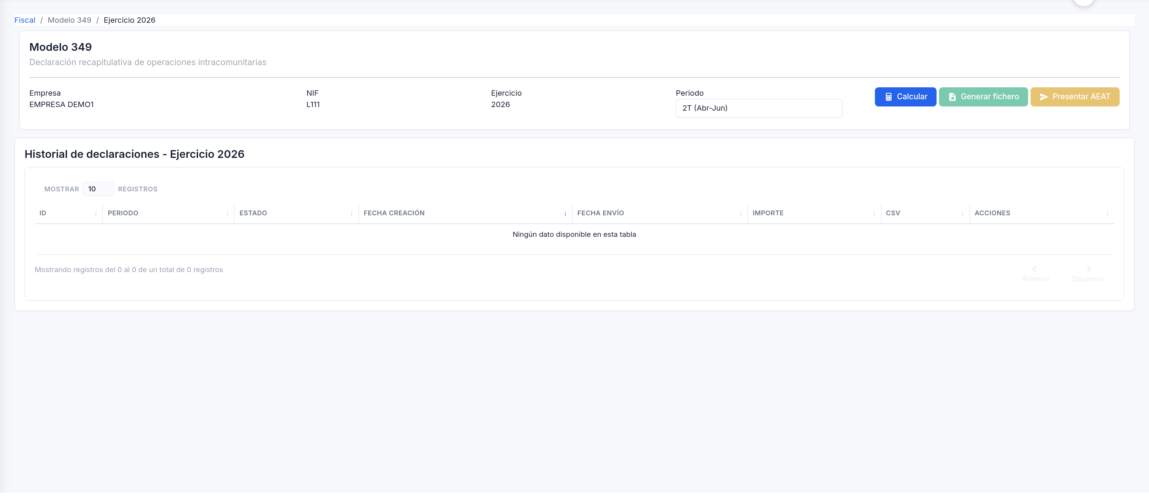Image resolution: width=1149 pixels, height=497 pixels.
Task: Click the Generar fichero button
Action: coord(983,97)
